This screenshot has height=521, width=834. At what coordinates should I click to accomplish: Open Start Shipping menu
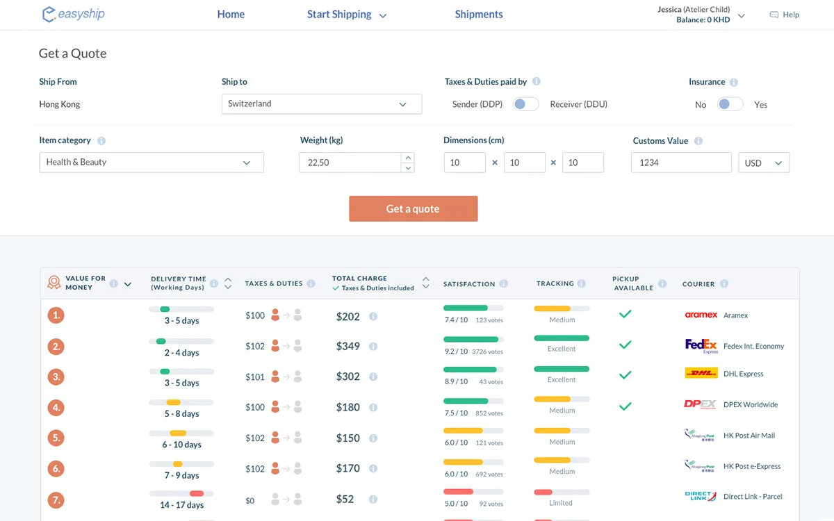tap(346, 14)
